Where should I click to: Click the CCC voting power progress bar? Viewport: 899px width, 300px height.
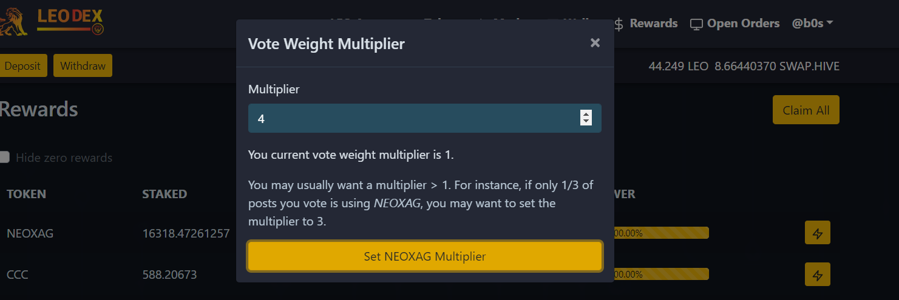point(661,274)
